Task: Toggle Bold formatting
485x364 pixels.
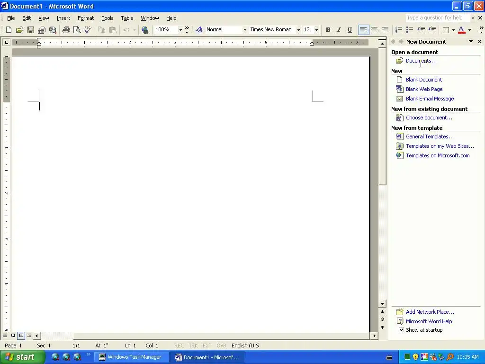Action: (x=328, y=30)
